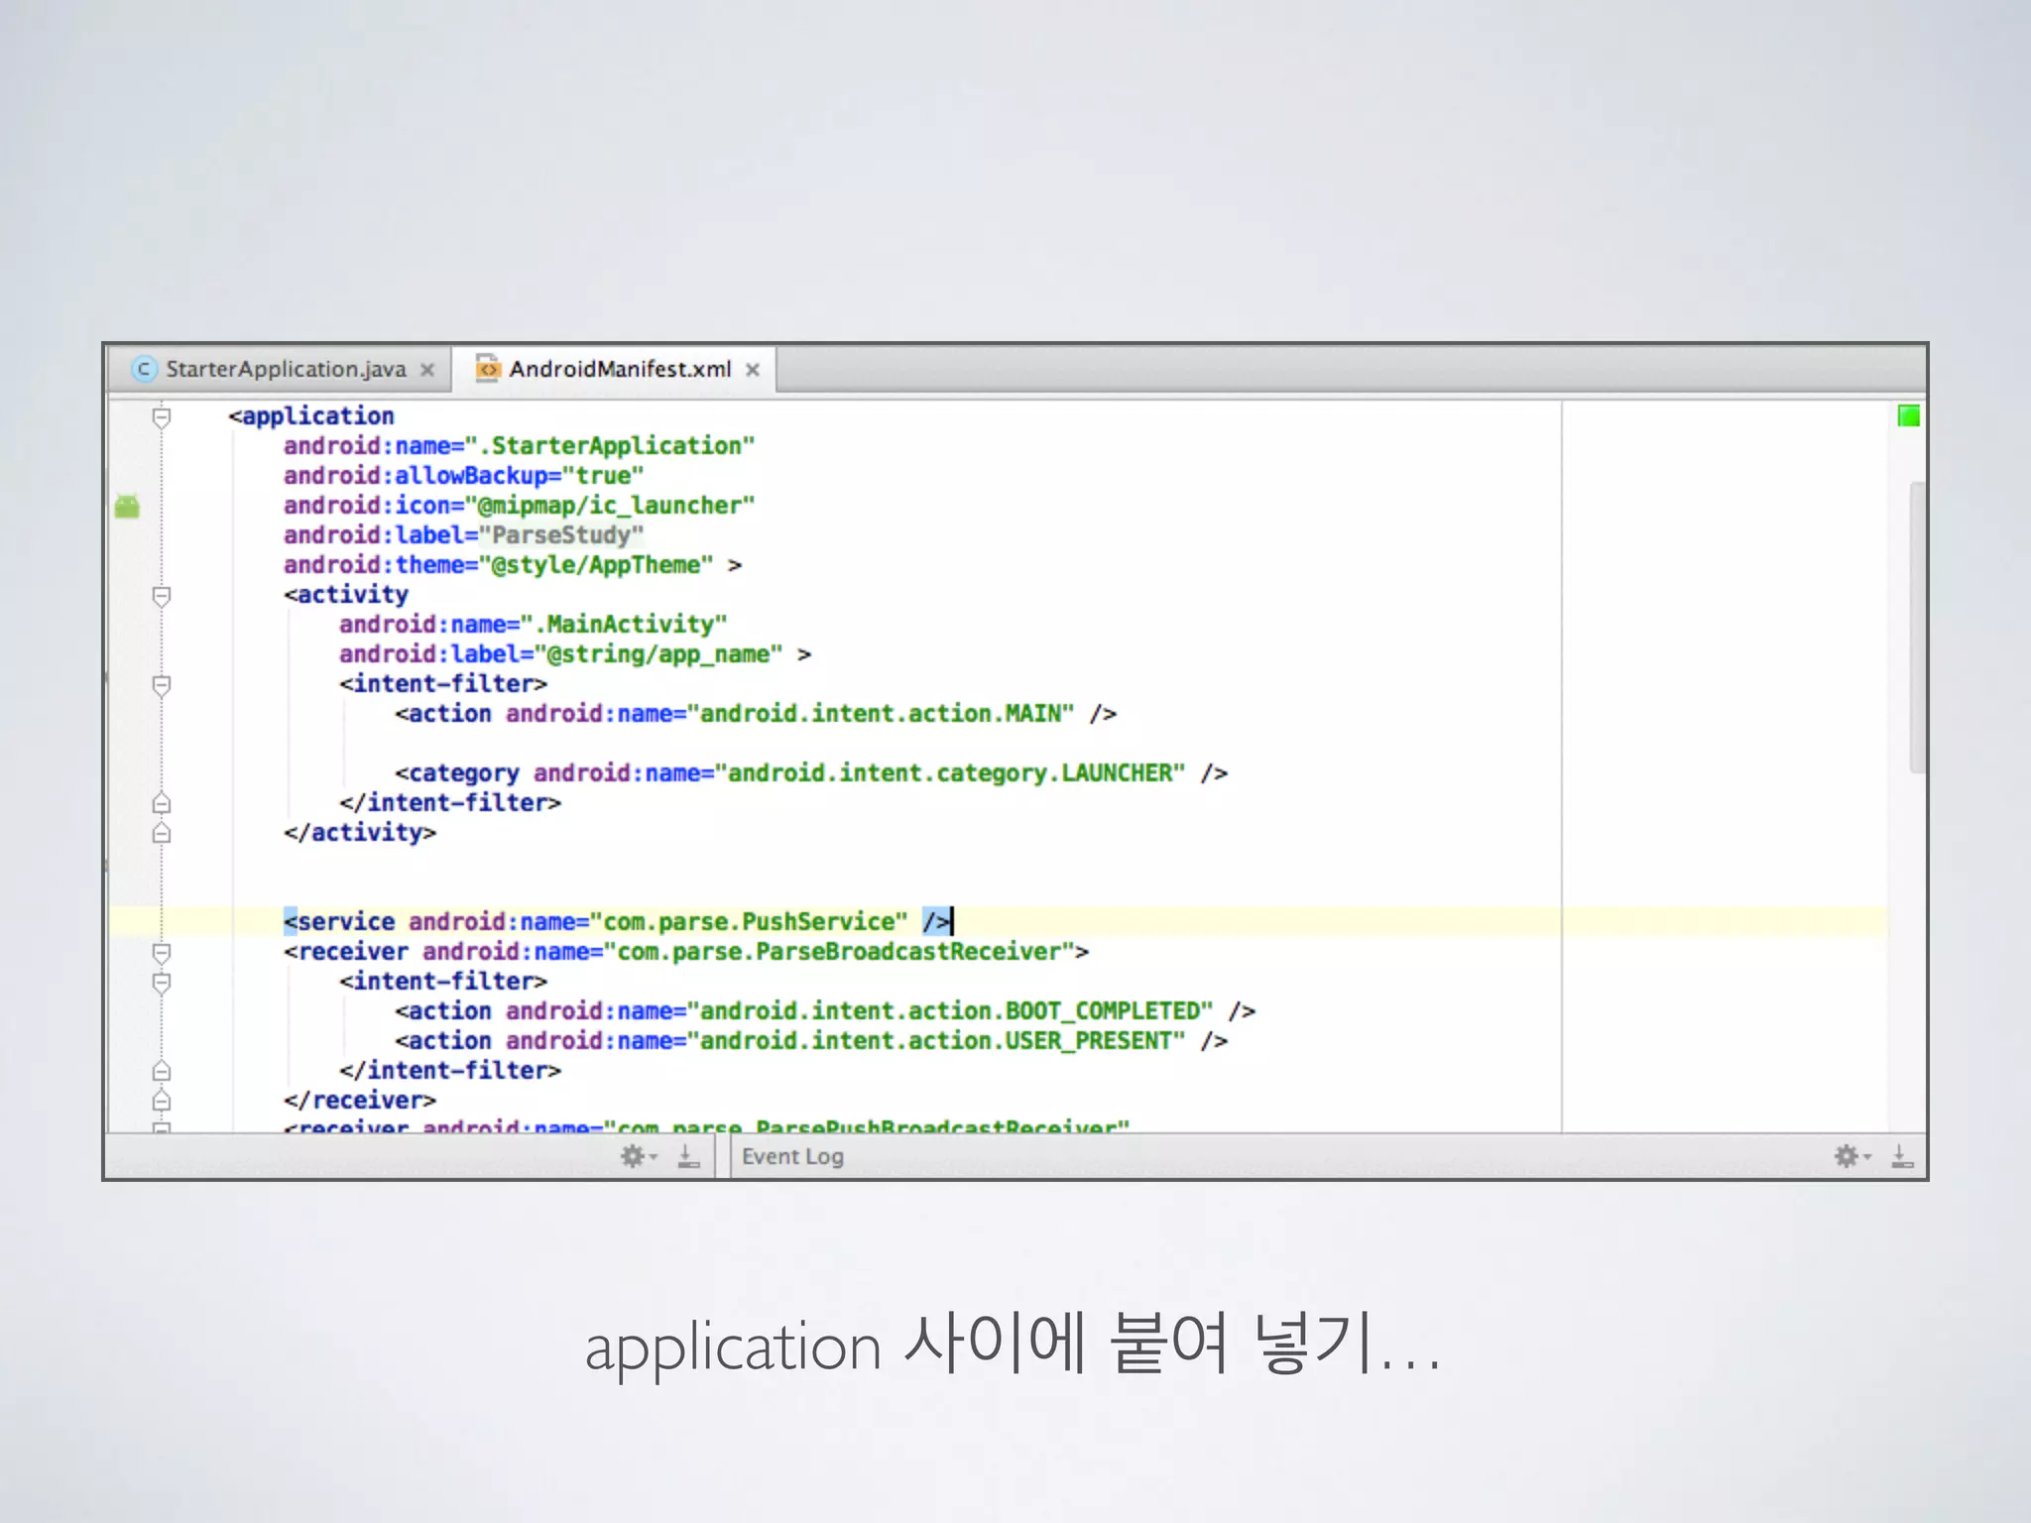Collapse the first intent-filter fold marker
Viewport: 2031px width, 1523px height.
162,684
